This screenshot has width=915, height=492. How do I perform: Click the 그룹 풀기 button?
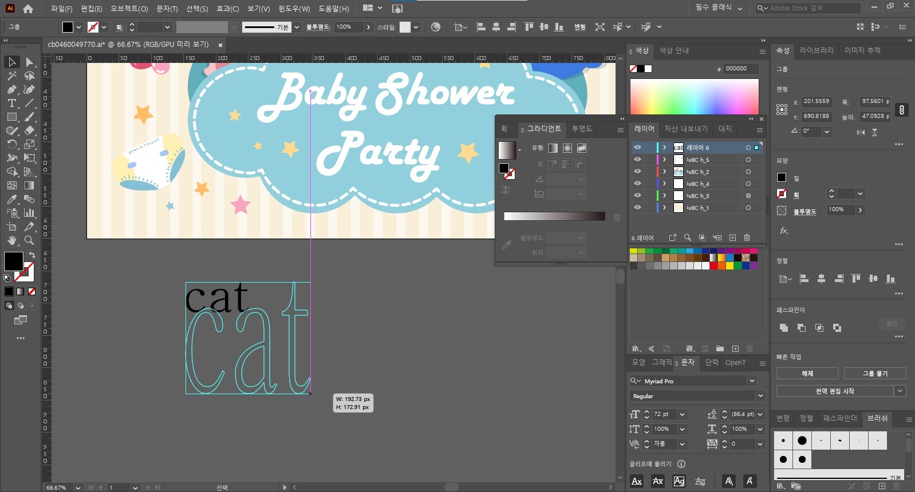coord(874,374)
